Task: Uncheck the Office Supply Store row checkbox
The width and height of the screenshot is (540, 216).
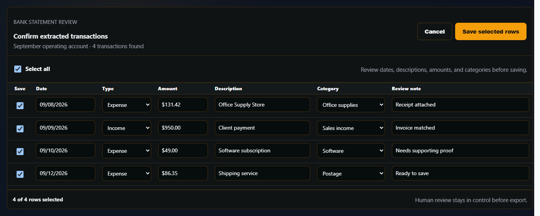Action: [x=20, y=106]
